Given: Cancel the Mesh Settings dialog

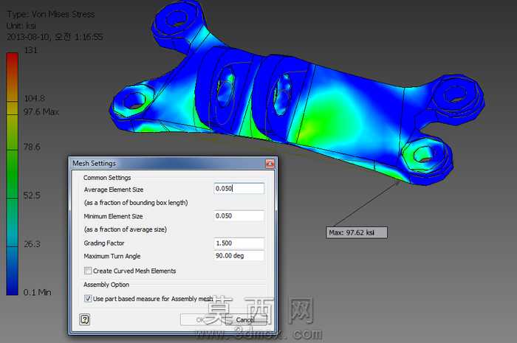Looking at the screenshot, I should coord(246,319).
